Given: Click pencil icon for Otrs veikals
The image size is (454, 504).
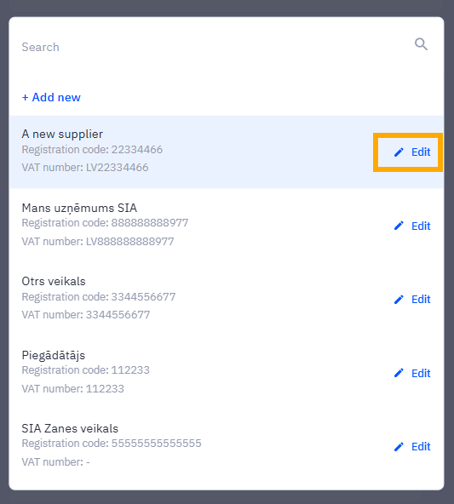Looking at the screenshot, I should [x=399, y=300].
